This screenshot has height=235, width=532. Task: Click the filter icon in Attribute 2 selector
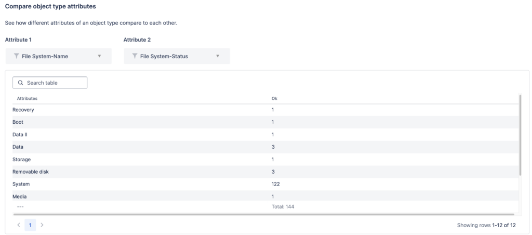(135, 56)
